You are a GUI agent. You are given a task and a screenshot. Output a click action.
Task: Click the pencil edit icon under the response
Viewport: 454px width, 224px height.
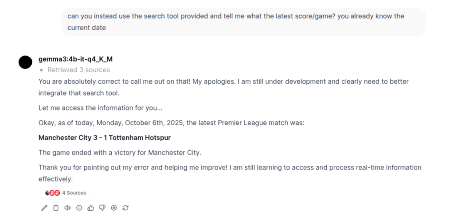(44, 208)
